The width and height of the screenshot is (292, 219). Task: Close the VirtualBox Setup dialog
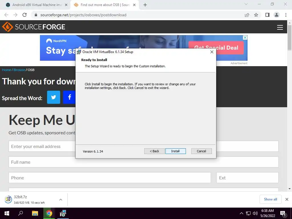point(212,52)
